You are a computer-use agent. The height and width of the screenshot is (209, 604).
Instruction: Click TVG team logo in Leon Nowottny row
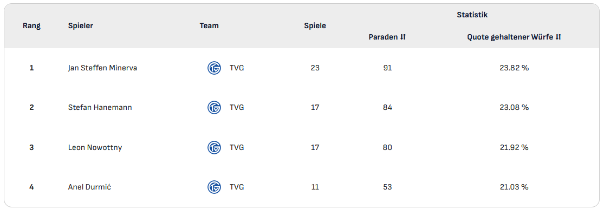pyautogui.click(x=214, y=147)
